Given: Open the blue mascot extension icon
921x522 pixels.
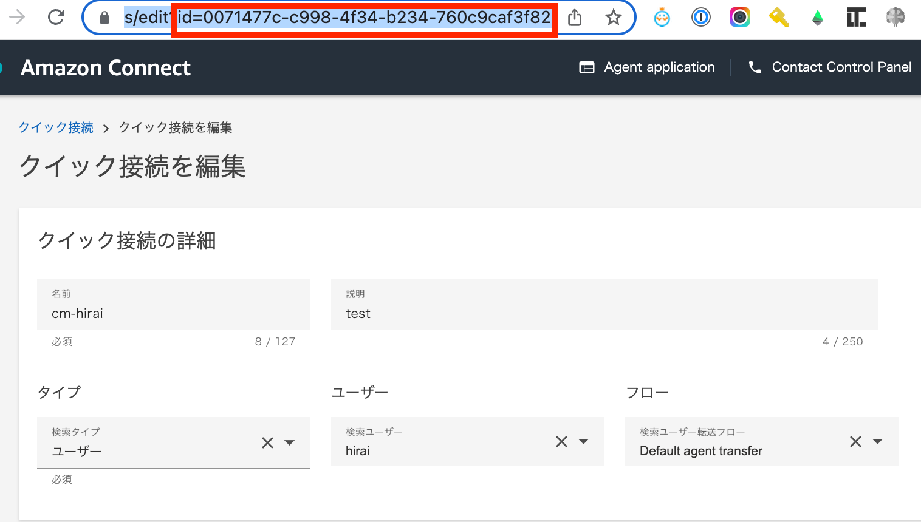Looking at the screenshot, I should pyautogui.click(x=662, y=17).
